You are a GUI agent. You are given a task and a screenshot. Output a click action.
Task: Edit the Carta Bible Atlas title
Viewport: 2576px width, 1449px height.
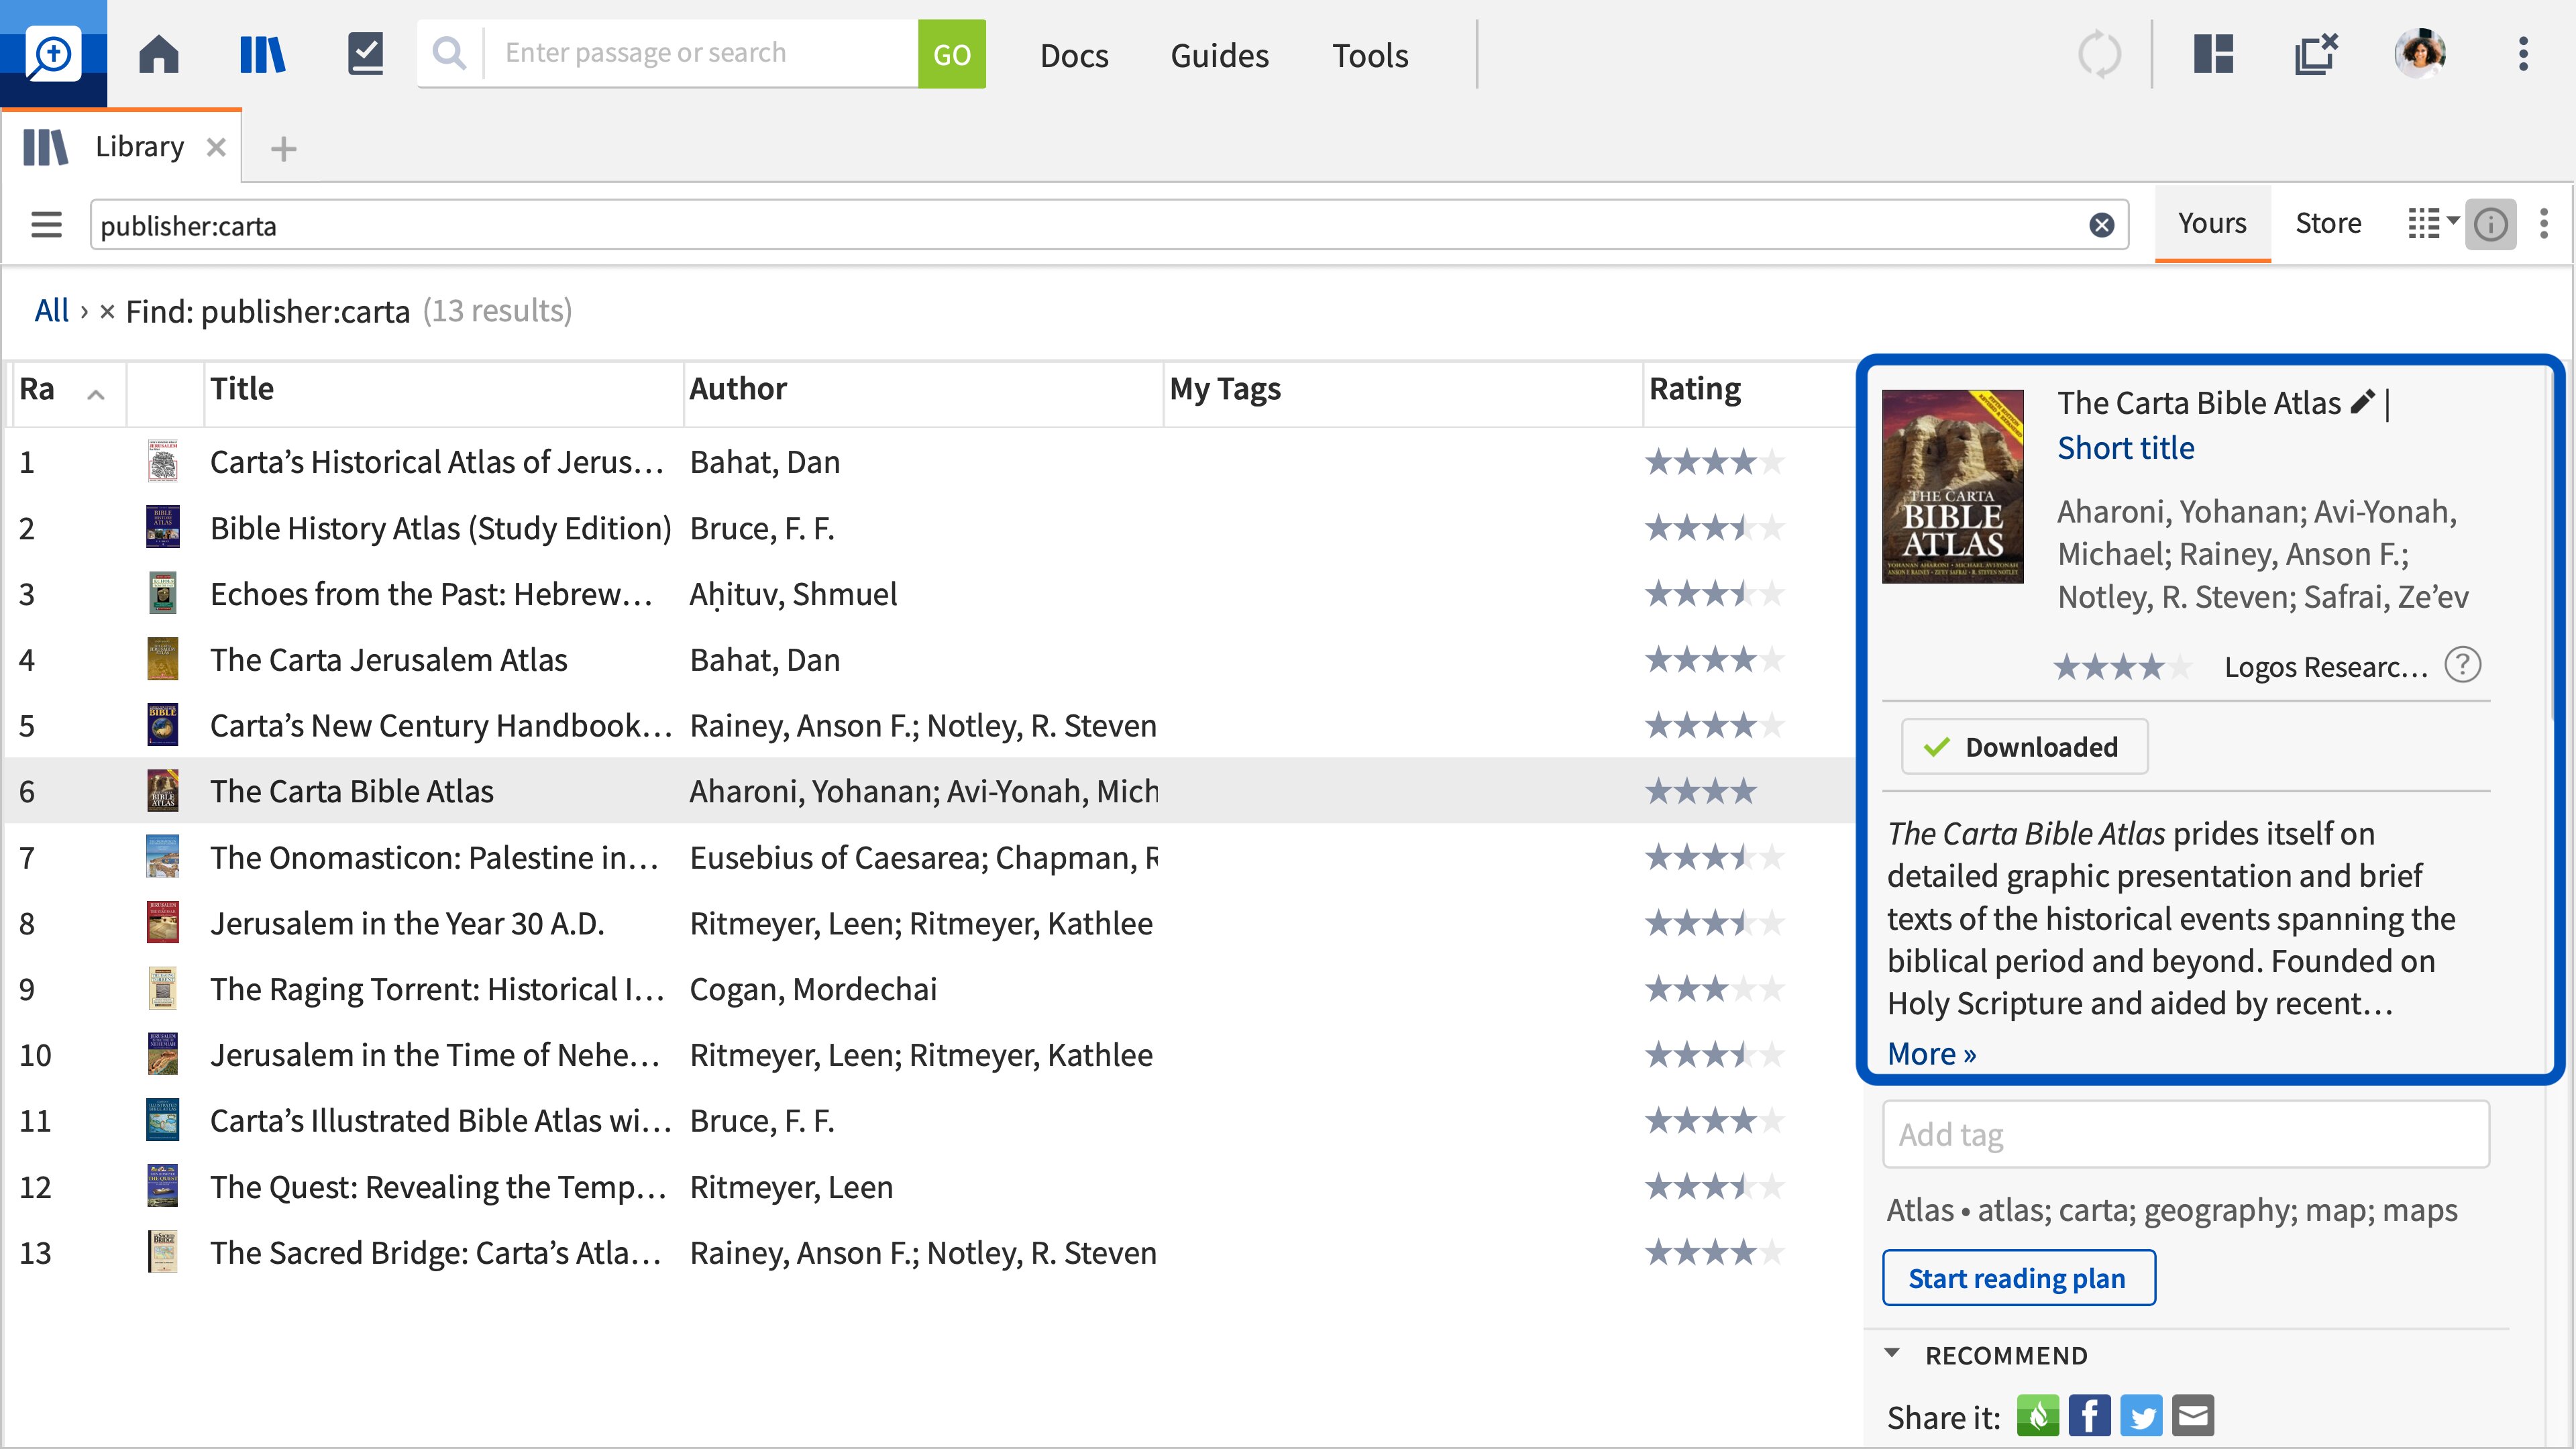click(2362, 402)
